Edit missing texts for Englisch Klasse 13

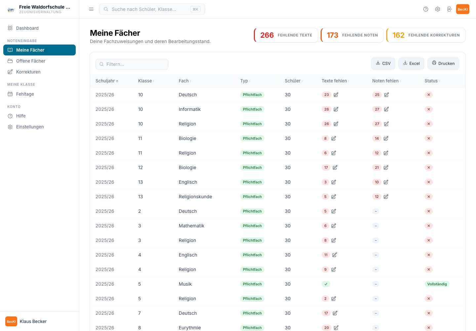point(334,182)
